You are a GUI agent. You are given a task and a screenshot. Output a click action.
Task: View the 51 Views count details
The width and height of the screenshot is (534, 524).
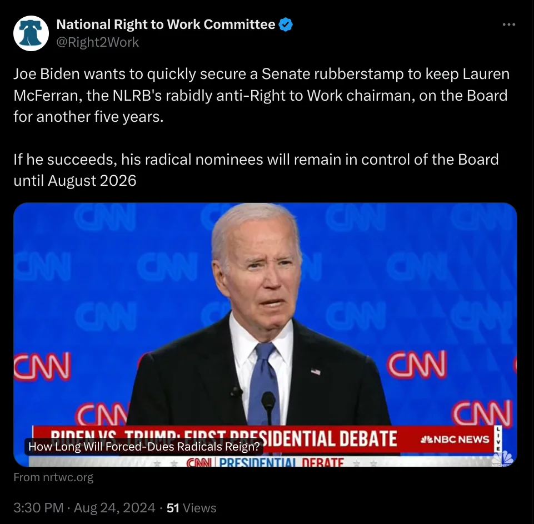click(191, 508)
